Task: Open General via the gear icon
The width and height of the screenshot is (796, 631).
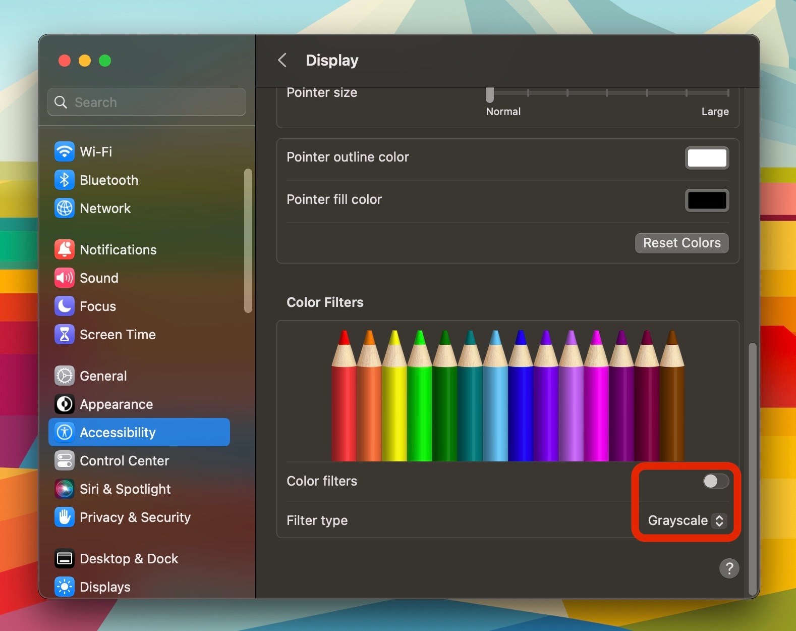Action: click(65, 376)
